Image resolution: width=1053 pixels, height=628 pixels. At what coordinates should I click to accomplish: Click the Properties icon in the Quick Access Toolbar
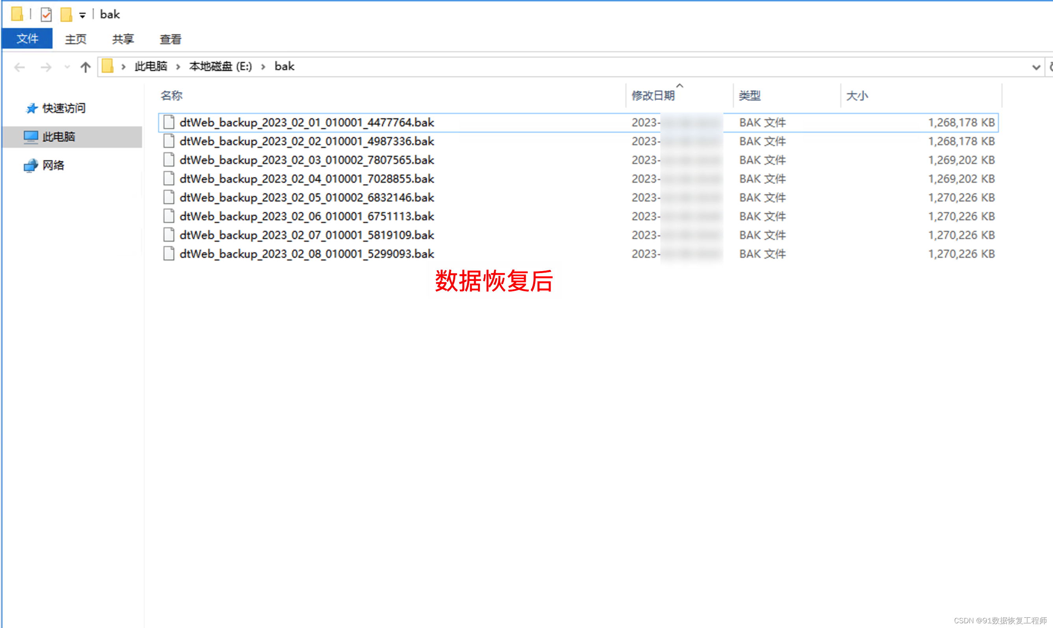click(46, 14)
